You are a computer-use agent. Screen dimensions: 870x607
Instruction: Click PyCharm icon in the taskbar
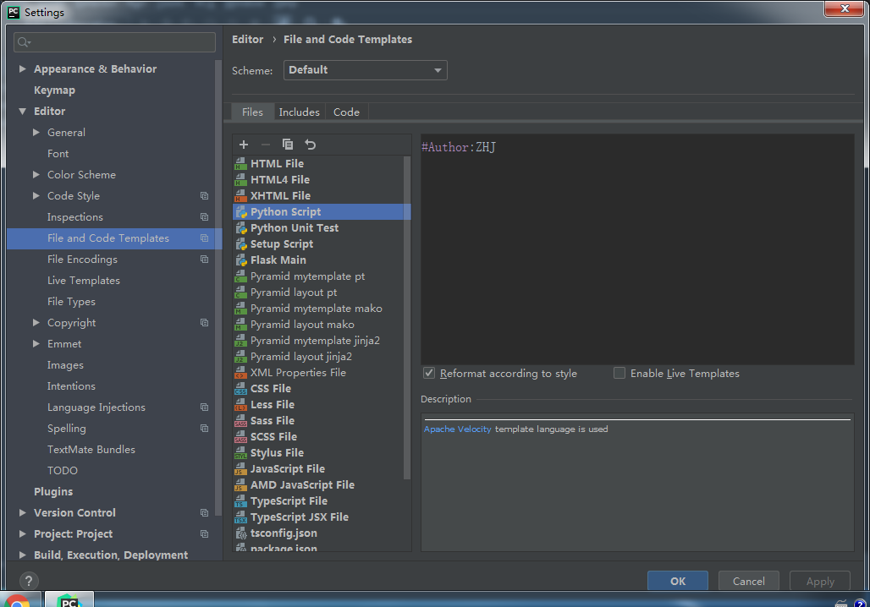pos(69,600)
